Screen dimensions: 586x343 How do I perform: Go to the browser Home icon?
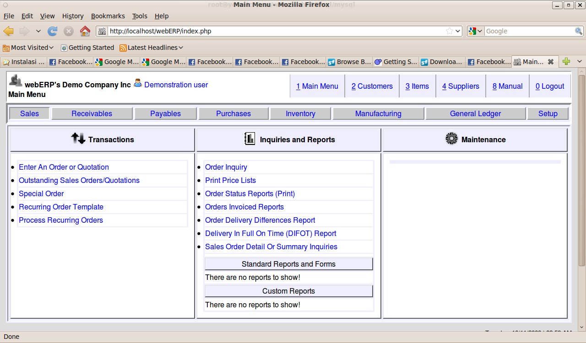pyautogui.click(x=85, y=31)
